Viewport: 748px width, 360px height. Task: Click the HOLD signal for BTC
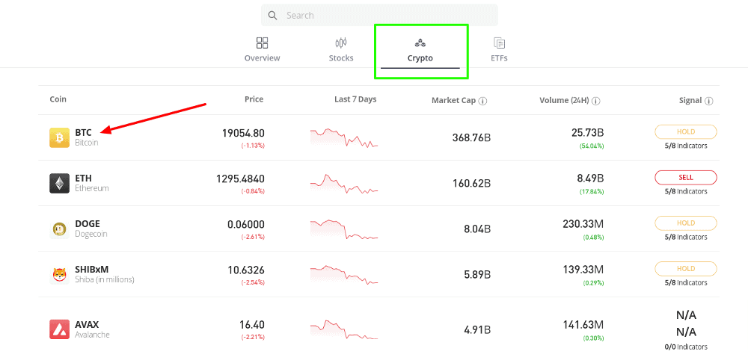[685, 132]
